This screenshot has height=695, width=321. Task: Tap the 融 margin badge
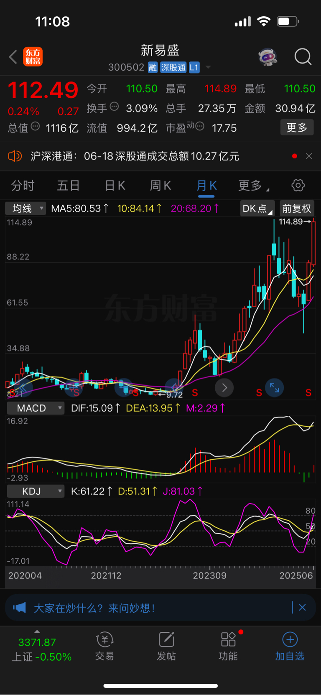153,67
